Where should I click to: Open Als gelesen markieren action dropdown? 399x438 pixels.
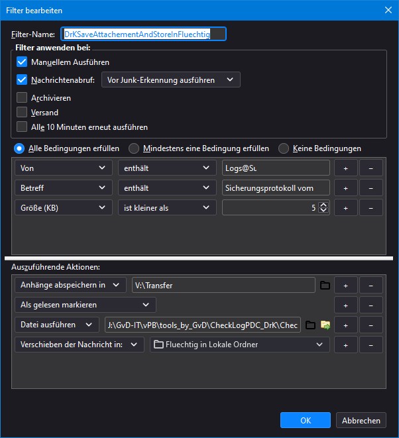[x=85, y=305]
